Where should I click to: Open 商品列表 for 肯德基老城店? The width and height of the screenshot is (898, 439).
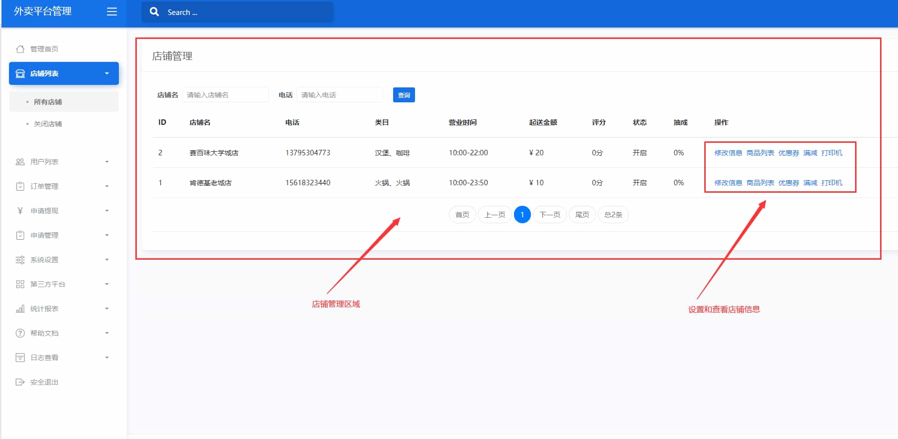[x=760, y=183]
